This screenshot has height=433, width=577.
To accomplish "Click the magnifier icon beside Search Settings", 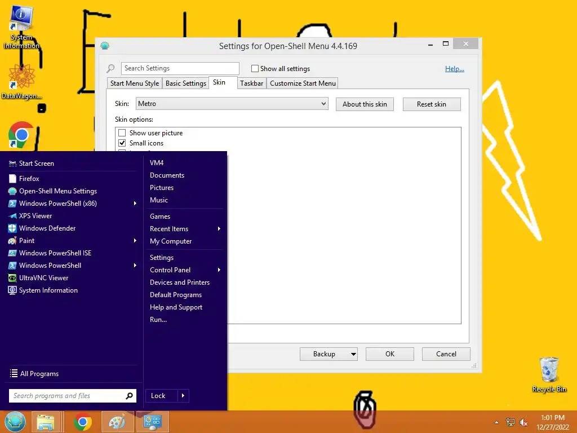I will 110,68.
